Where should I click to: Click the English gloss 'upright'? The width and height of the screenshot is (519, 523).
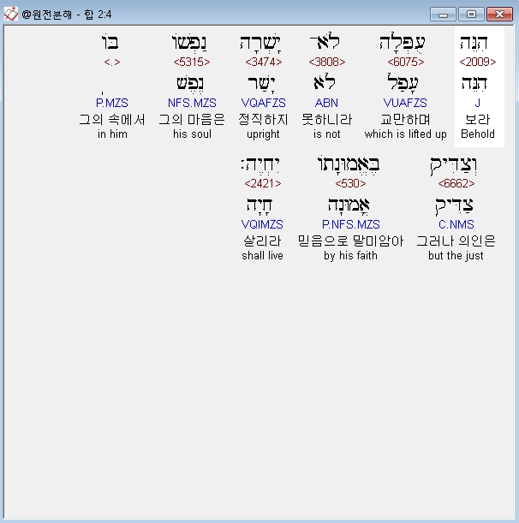click(263, 134)
